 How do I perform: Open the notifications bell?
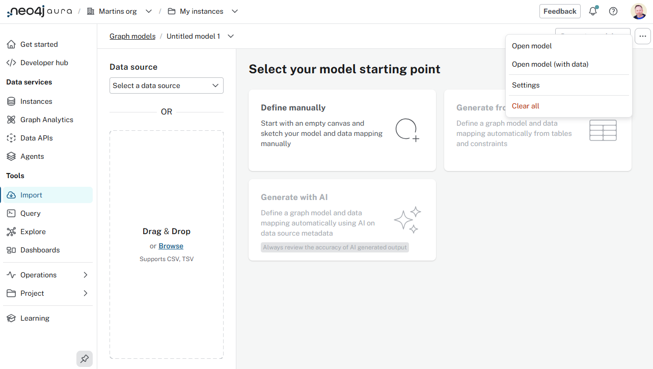592,11
